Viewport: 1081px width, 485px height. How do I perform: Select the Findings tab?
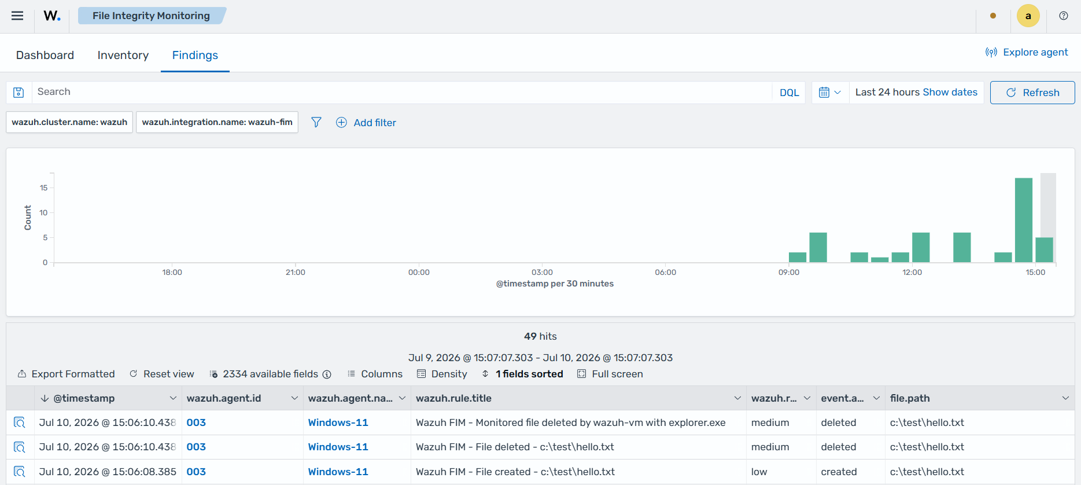click(195, 55)
